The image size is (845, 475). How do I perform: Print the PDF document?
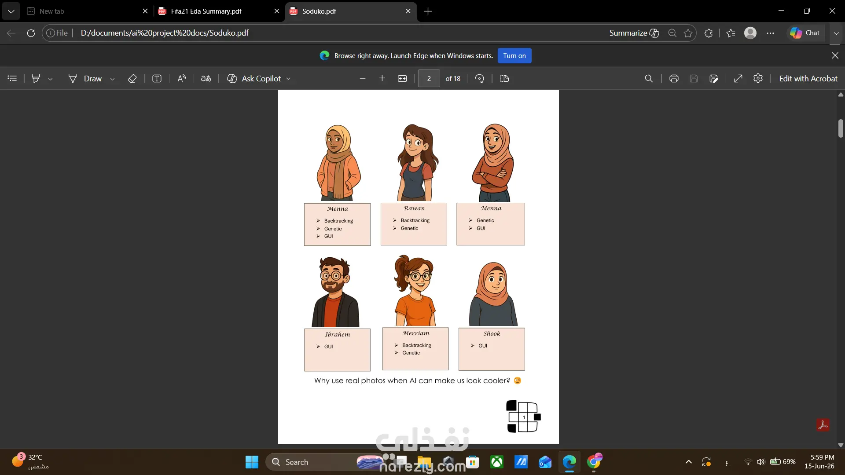pos(674,78)
